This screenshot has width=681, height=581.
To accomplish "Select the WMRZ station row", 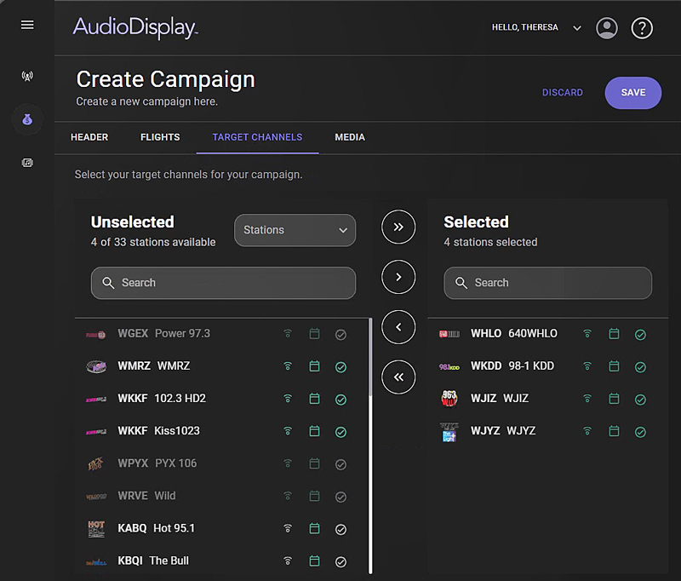I will pos(221,366).
